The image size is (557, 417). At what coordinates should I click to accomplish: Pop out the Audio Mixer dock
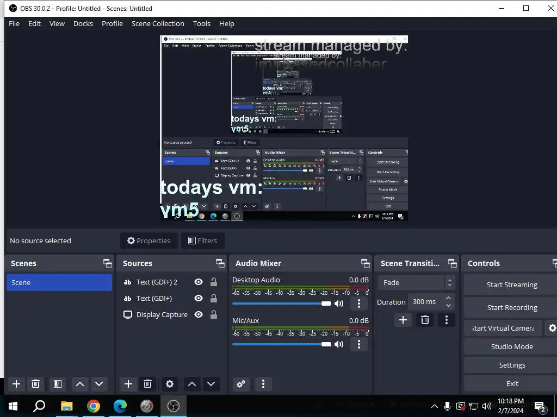tap(365, 263)
